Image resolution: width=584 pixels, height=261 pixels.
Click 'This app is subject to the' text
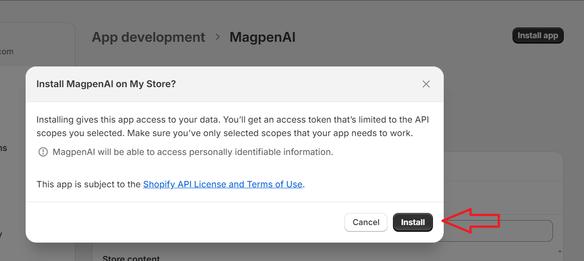coord(89,184)
